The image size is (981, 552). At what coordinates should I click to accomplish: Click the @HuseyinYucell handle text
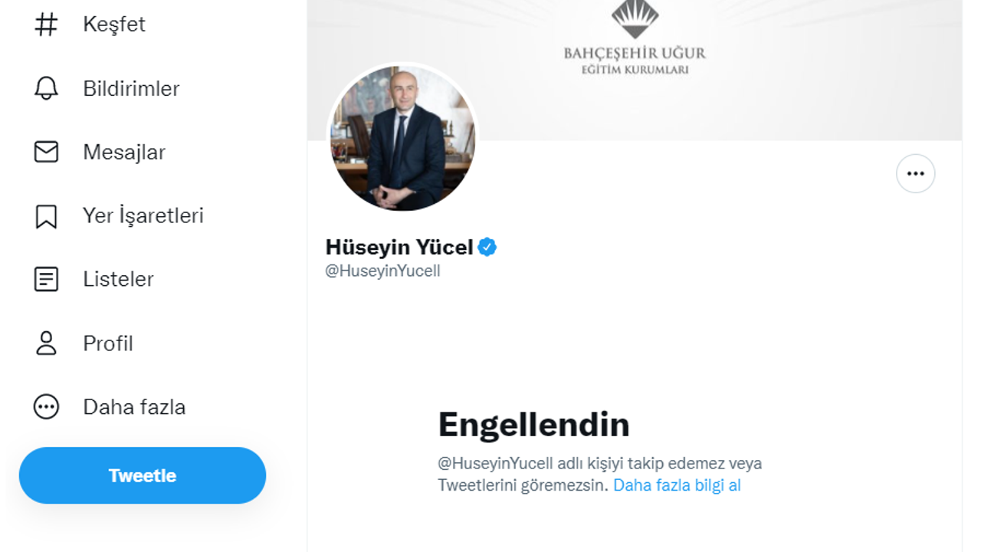(382, 271)
